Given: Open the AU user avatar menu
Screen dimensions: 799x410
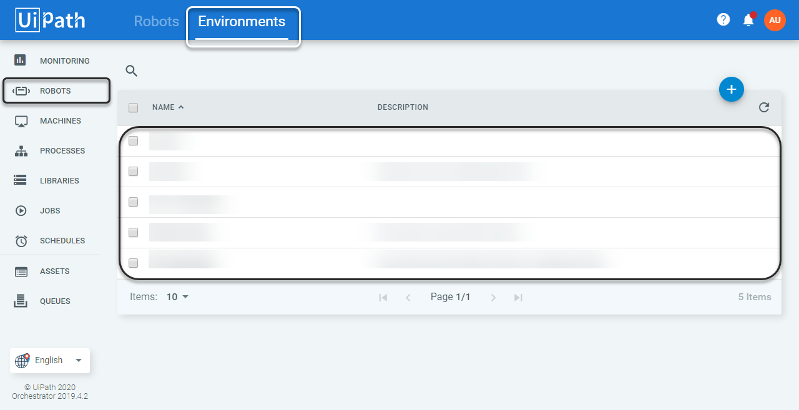Looking at the screenshot, I should (x=775, y=20).
